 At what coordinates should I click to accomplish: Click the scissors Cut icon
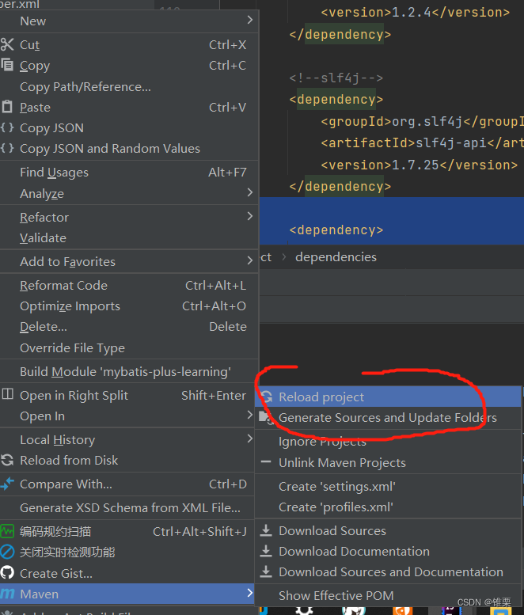click(7, 44)
